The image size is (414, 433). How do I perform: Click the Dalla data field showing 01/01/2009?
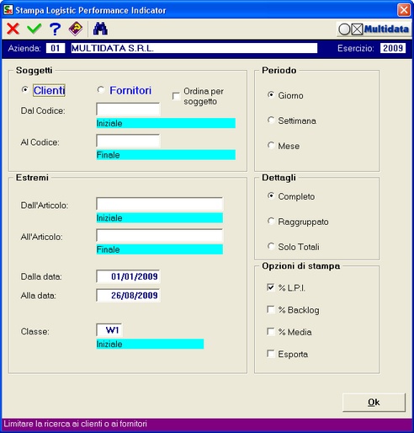coord(128,276)
